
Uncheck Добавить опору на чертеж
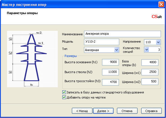(x=64, y=97)
